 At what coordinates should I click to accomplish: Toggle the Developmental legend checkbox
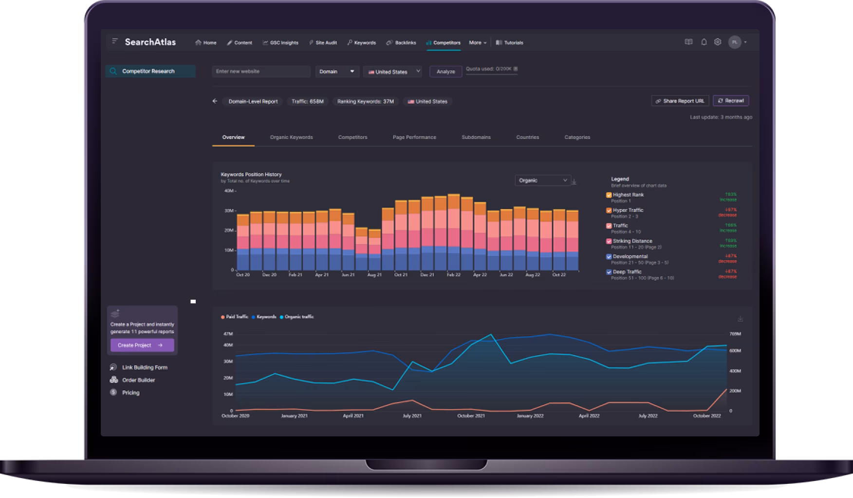609,257
